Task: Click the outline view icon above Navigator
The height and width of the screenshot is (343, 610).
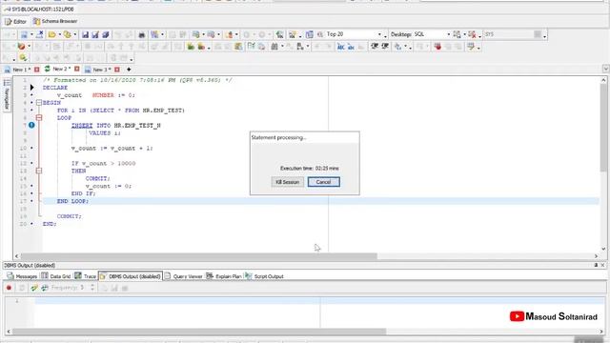Action: pyautogui.click(x=7, y=83)
